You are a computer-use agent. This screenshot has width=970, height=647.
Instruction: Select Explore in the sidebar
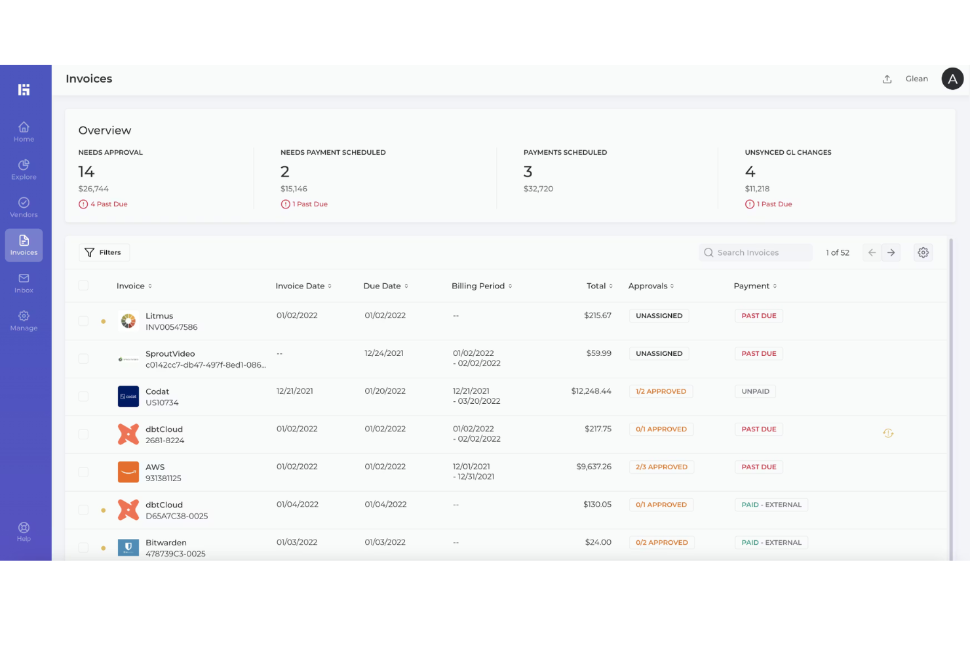[x=24, y=169]
